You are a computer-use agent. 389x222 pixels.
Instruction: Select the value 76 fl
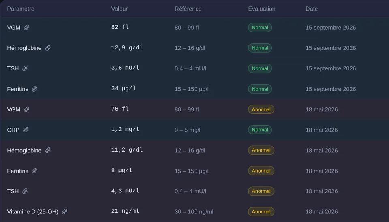[x=120, y=109]
